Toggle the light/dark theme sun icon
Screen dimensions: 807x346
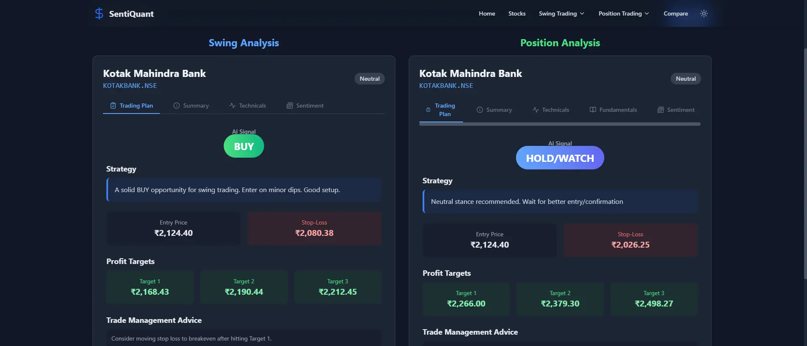point(704,13)
